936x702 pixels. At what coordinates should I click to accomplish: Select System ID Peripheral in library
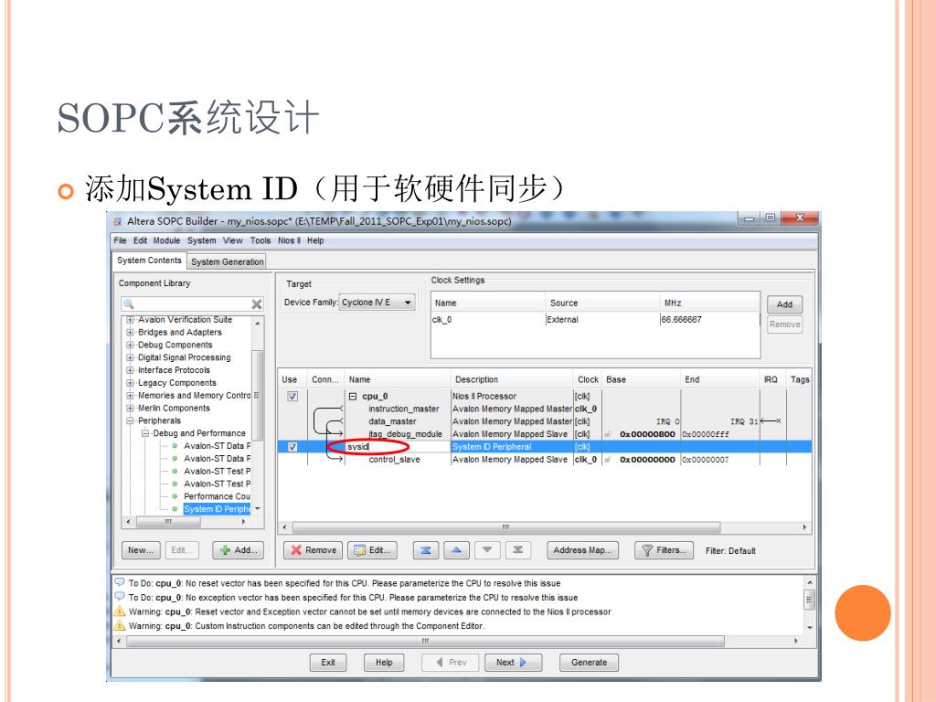click(x=217, y=508)
